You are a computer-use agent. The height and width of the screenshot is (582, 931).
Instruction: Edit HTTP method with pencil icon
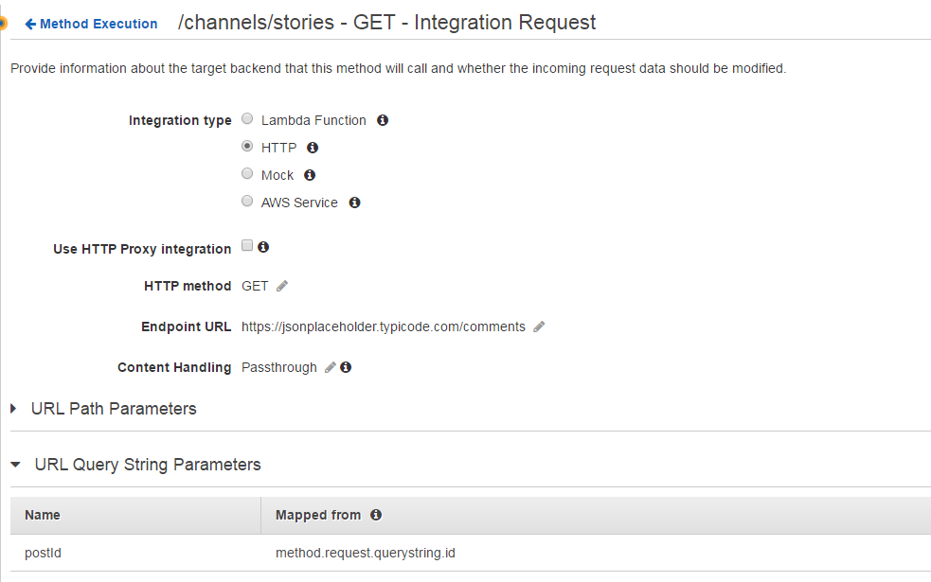coord(282,286)
